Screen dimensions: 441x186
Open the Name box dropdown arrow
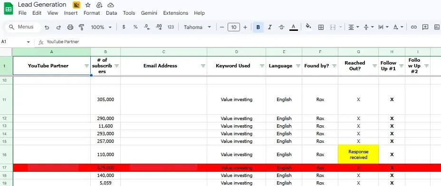[x=29, y=42]
